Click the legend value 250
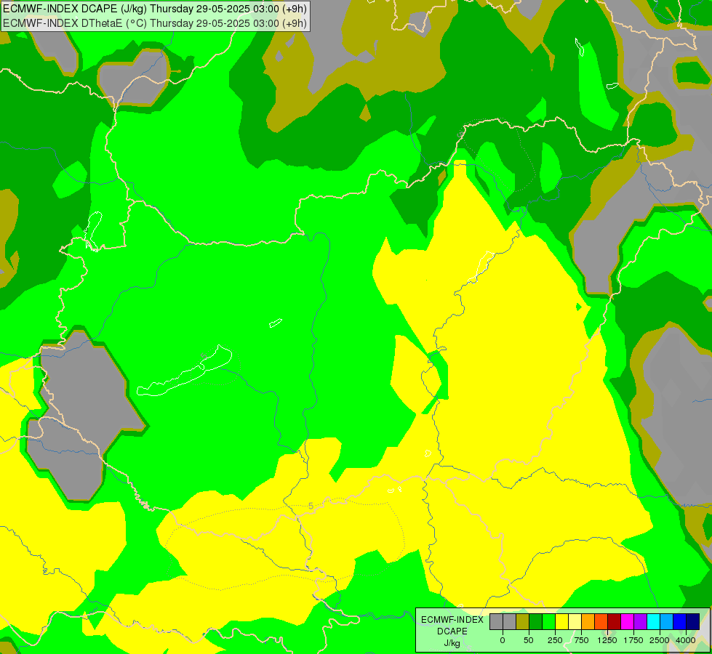 pyautogui.click(x=555, y=640)
